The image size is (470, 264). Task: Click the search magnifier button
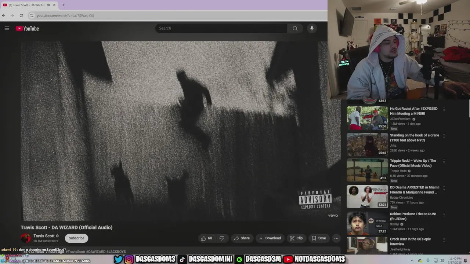(295, 28)
